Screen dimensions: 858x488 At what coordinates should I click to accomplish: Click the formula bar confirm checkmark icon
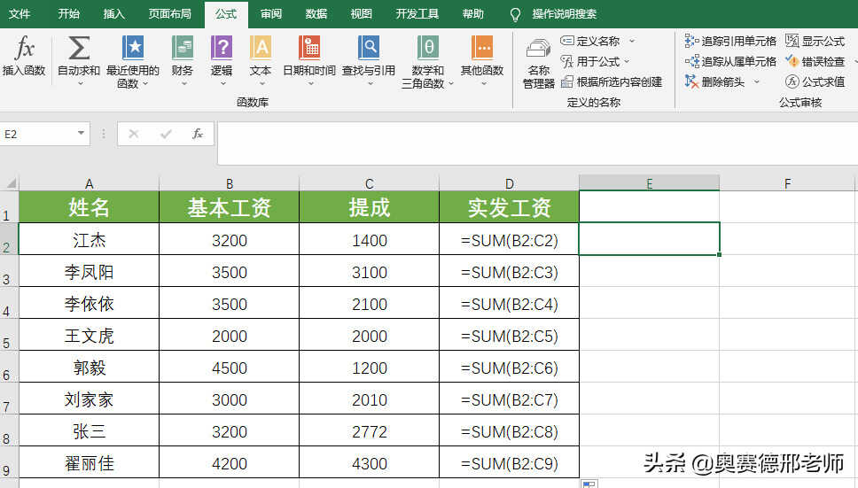point(166,134)
